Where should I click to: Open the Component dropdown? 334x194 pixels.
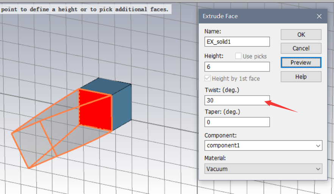pos(263,146)
